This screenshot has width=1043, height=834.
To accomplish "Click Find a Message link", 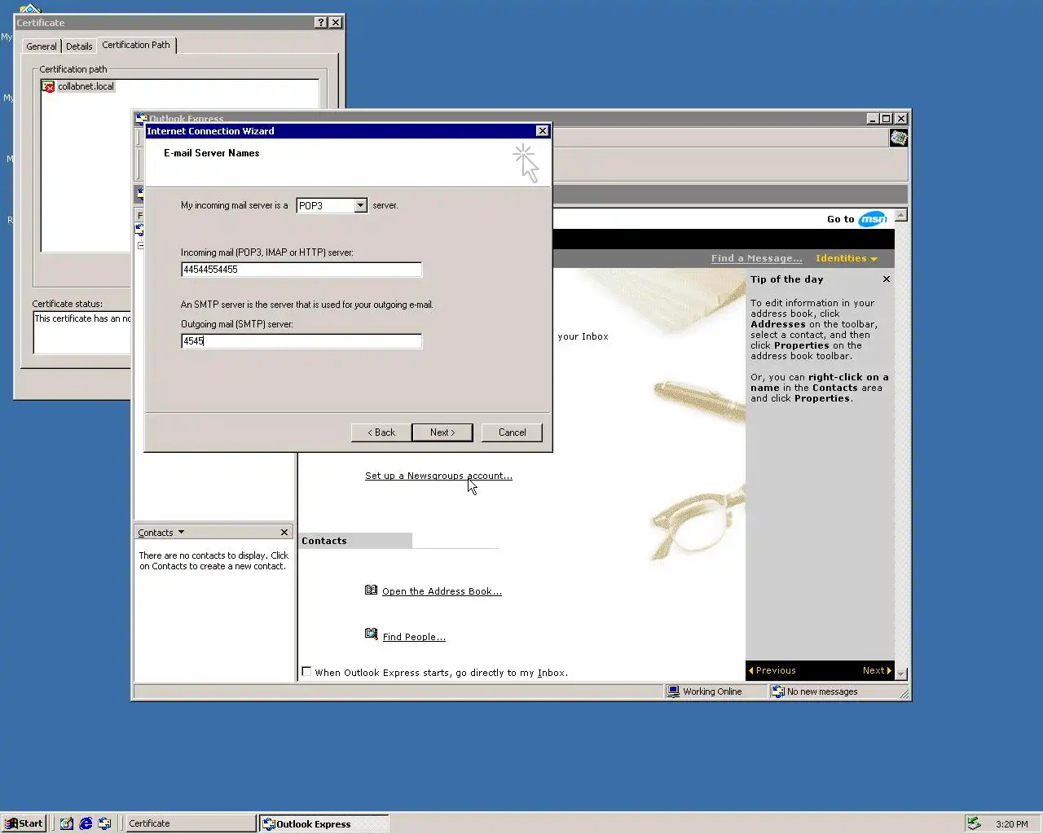I will [x=756, y=258].
